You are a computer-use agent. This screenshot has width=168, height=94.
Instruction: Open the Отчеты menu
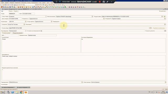(29, 3)
